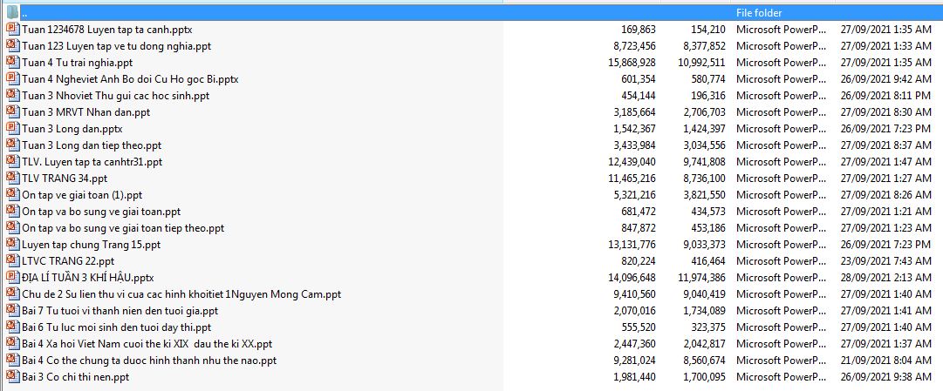
Task: Click icon for Bai 3 Co chi thi nen.ppt
Action: 12,377
